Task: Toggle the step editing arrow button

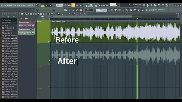Action: (69, 10)
